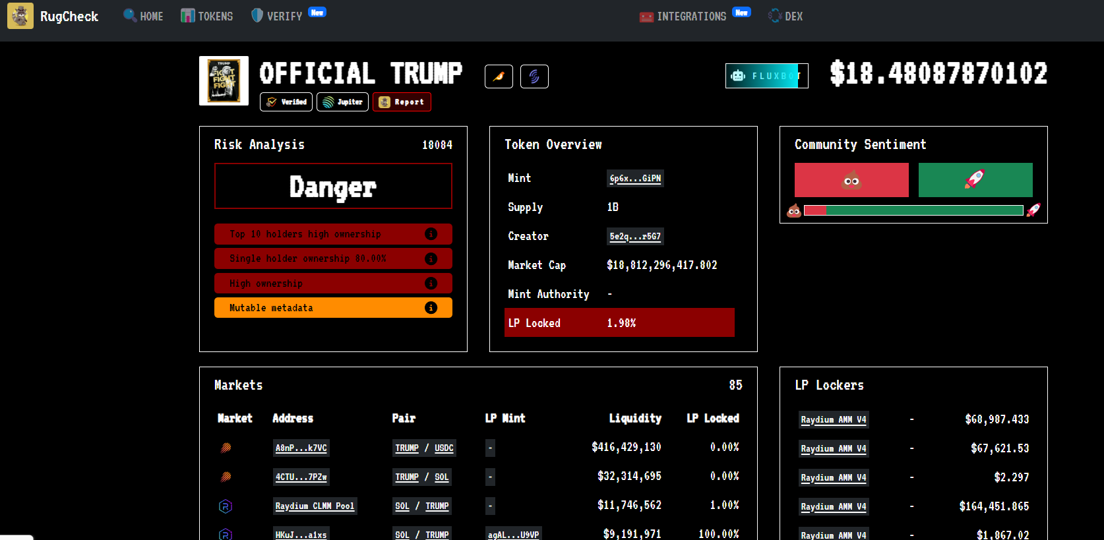Open the DEX menu item
The image size is (1104, 540).
coord(785,16)
